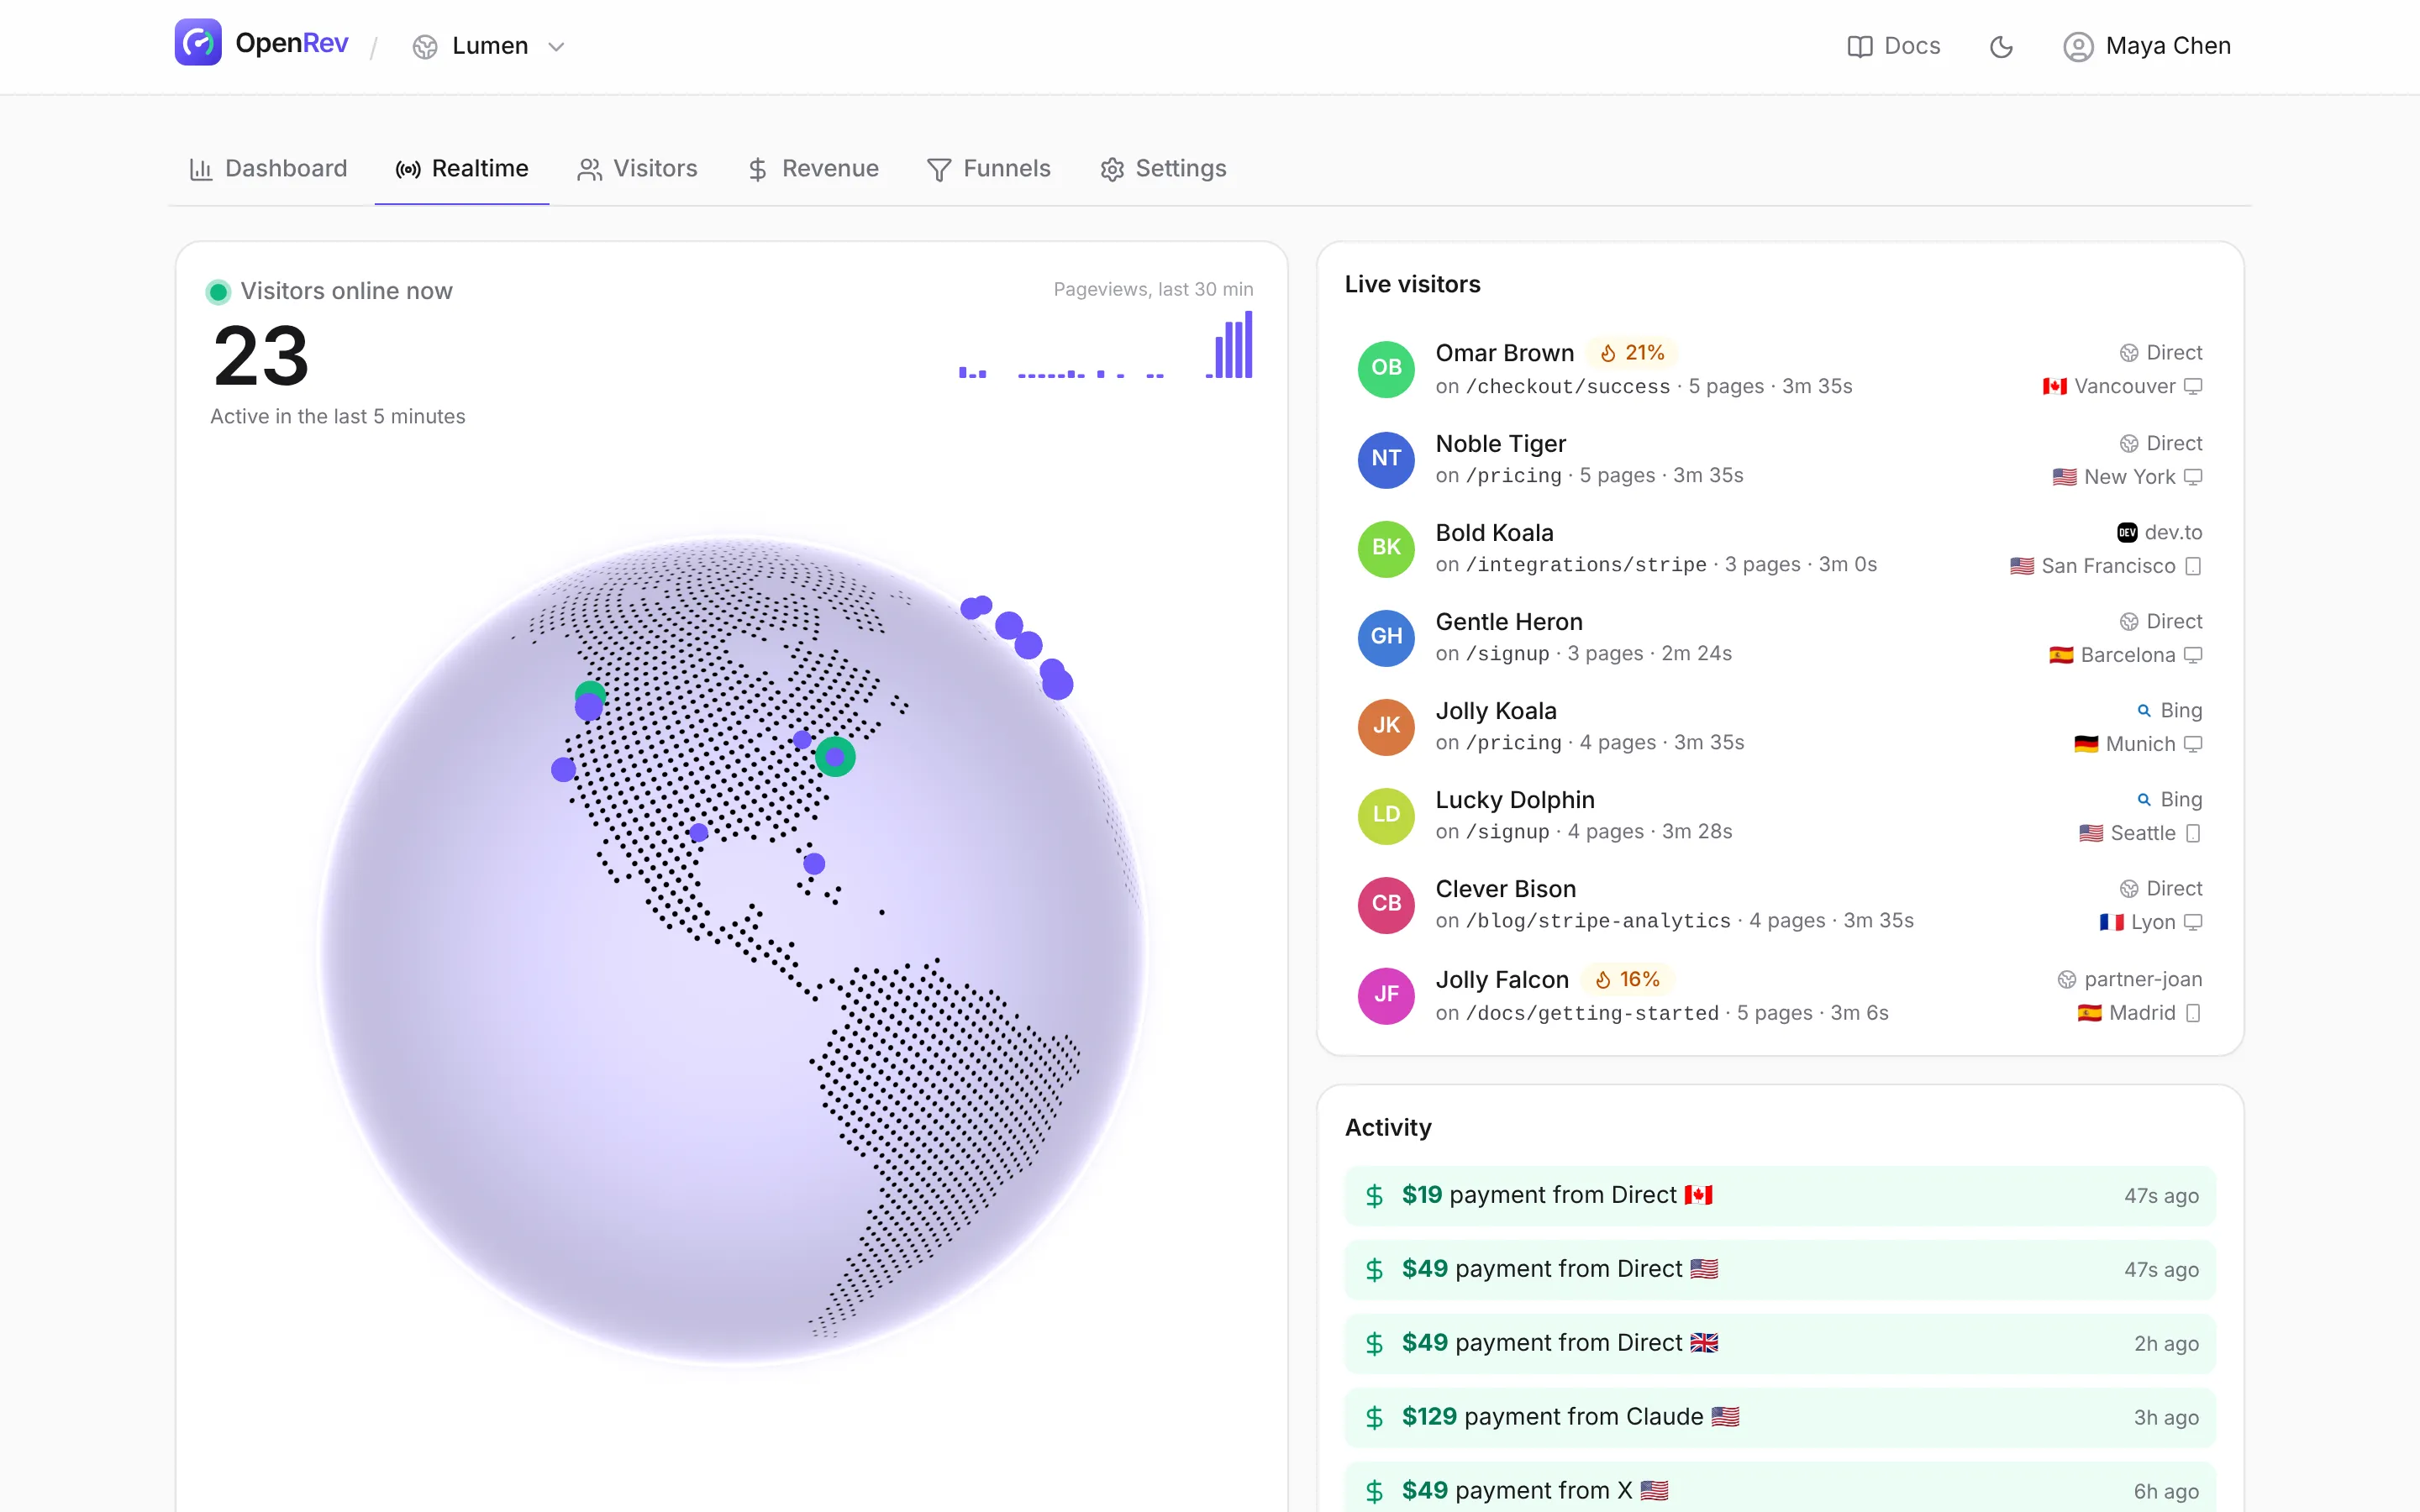
Task: Click the dollar icon on the $49 payment from X row
Action: [1374, 1491]
